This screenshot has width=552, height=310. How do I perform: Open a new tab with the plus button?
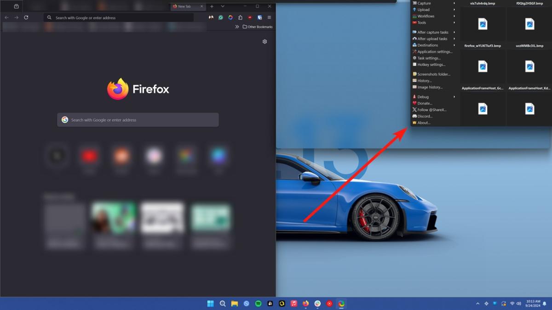pos(211,6)
